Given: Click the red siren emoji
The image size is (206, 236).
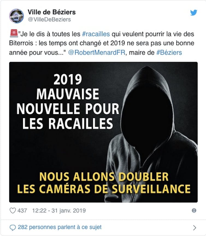Looking at the screenshot, I should [x=14, y=33].
